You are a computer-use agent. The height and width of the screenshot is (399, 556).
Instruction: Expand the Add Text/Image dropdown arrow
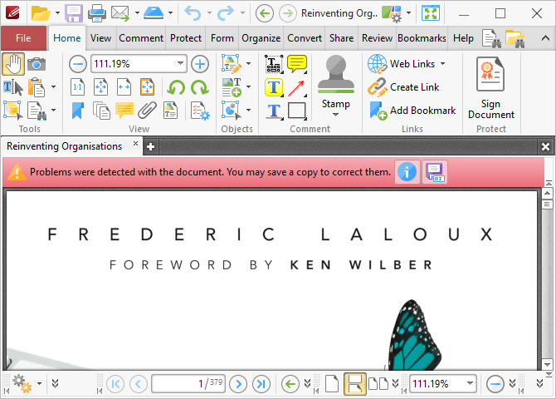pos(248,87)
